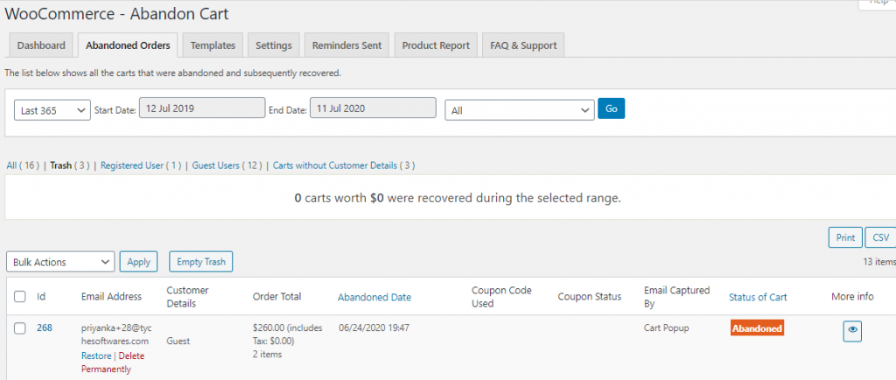
Task: Click the recovered carts summary message
Action: click(457, 198)
